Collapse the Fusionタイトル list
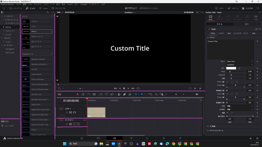This screenshot has height=147, width=262. 51,54
